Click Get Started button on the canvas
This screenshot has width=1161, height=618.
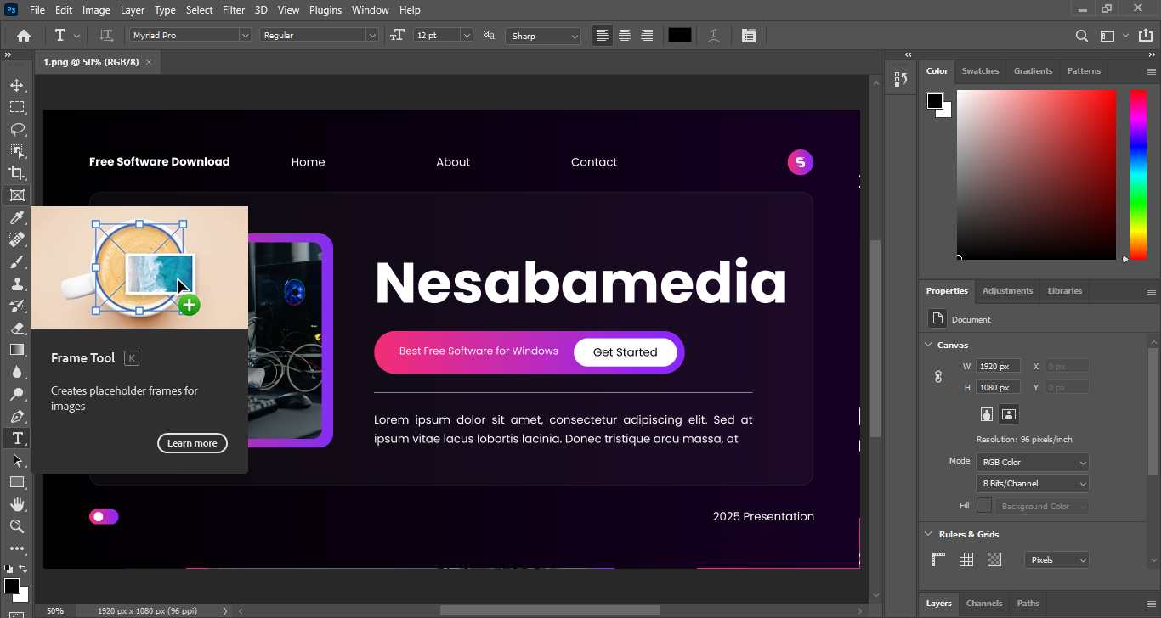point(625,352)
